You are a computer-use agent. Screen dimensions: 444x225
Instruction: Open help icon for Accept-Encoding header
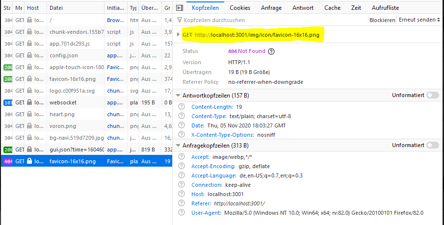click(x=182, y=166)
